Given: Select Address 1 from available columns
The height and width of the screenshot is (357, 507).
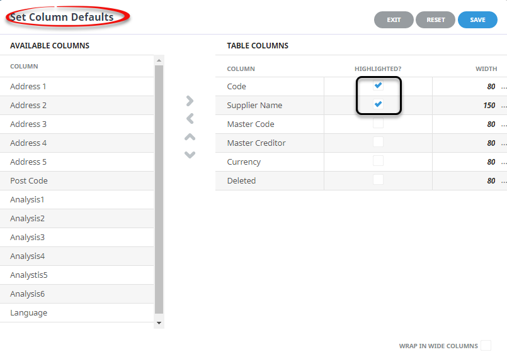Looking at the screenshot, I should (28, 87).
